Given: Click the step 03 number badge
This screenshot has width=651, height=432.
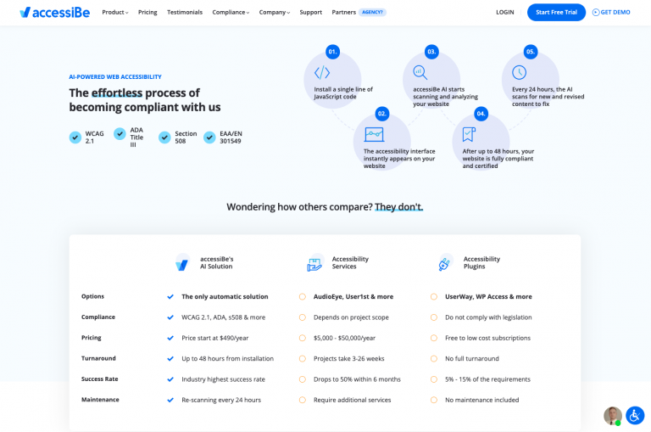Looking at the screenshot, I should point(431,52).
